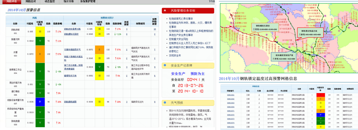Open the 钢轨锁定温度过高 factor link
Viewport: 358px width, 130px height.
tap(72, 29)
